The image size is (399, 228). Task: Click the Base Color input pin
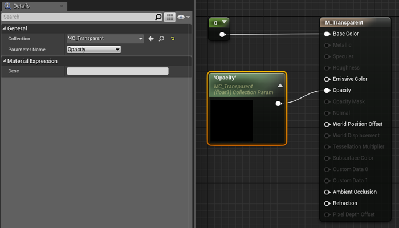coord(327,34)
